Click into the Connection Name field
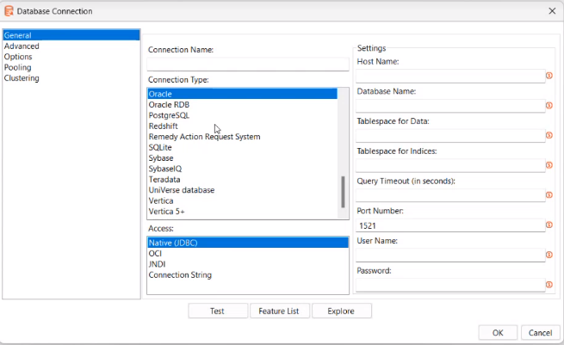 point(248,64)
